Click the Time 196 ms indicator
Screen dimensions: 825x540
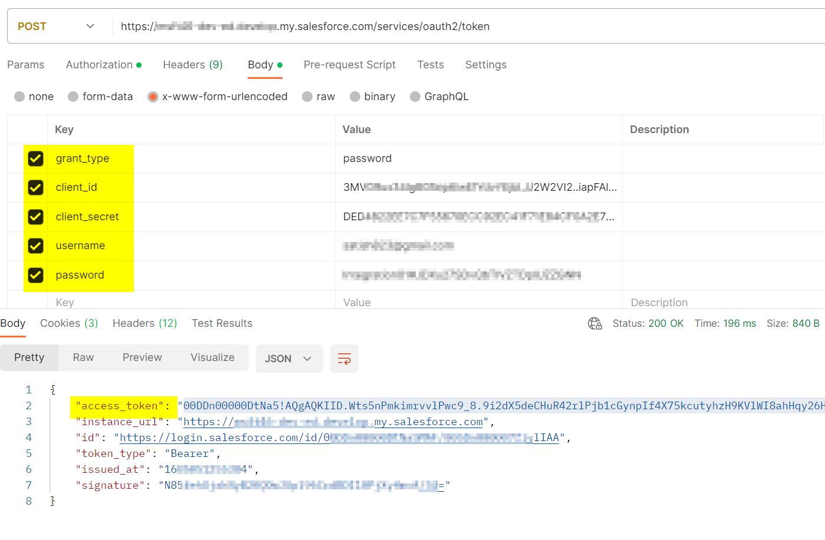tap(725, 323)
